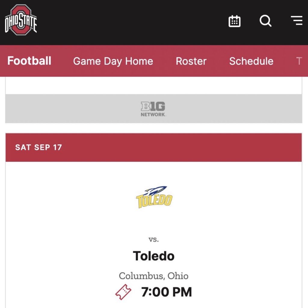308x308 pixels.
Task: Click the Columbus, Ohio location text
Action: coord(154,276)
